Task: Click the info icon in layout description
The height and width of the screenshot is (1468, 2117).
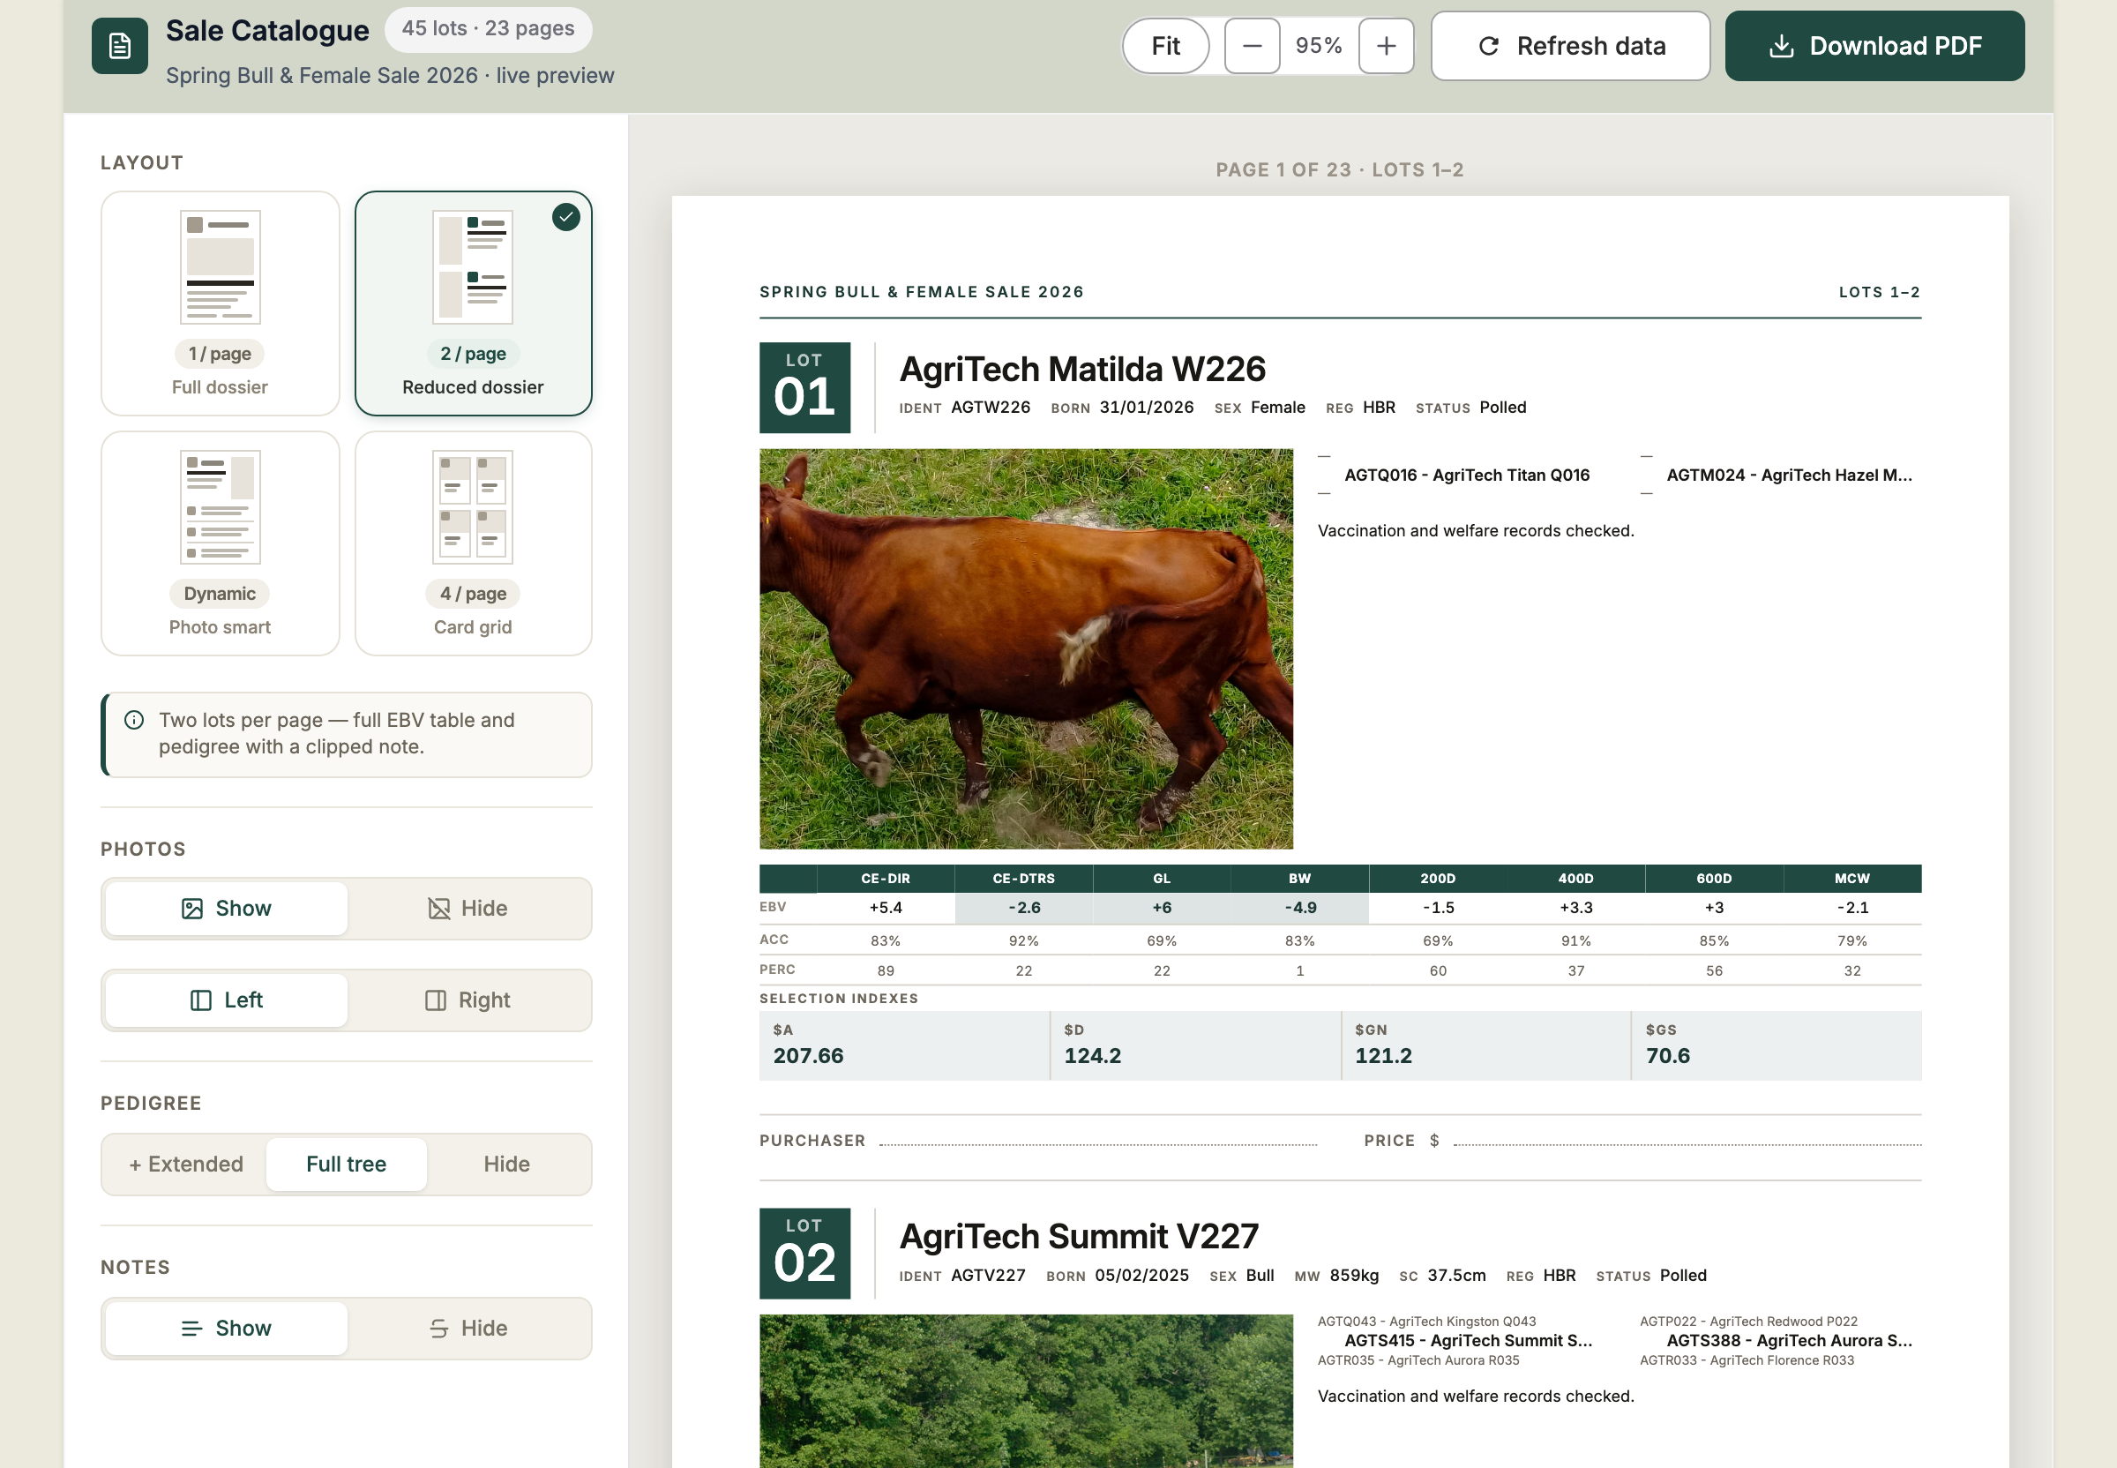Action: tap(134, 720)
